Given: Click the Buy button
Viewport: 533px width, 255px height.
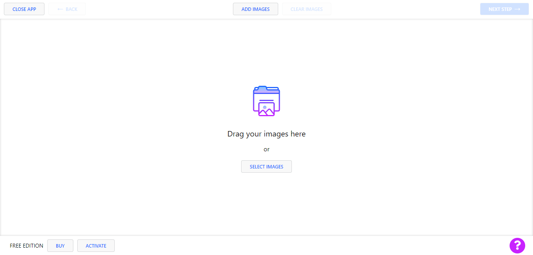Looking at the screenshot, I should (x=60, y=246).
